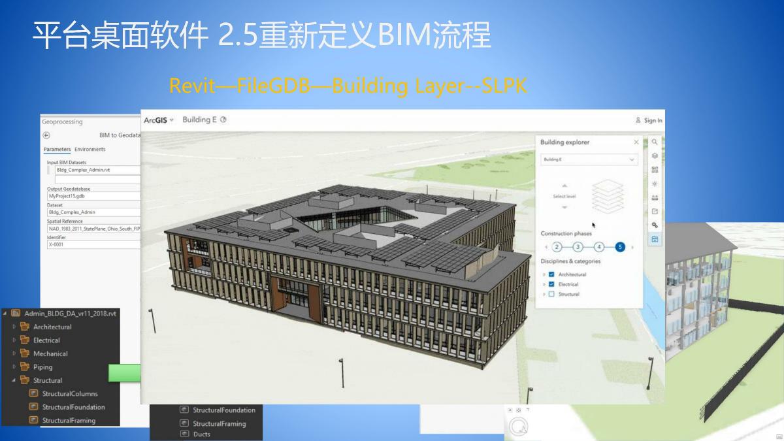Select the Architectural dataset in the catalog tree
The height and width of the screenshot is (441, 784).
[52, 327]
